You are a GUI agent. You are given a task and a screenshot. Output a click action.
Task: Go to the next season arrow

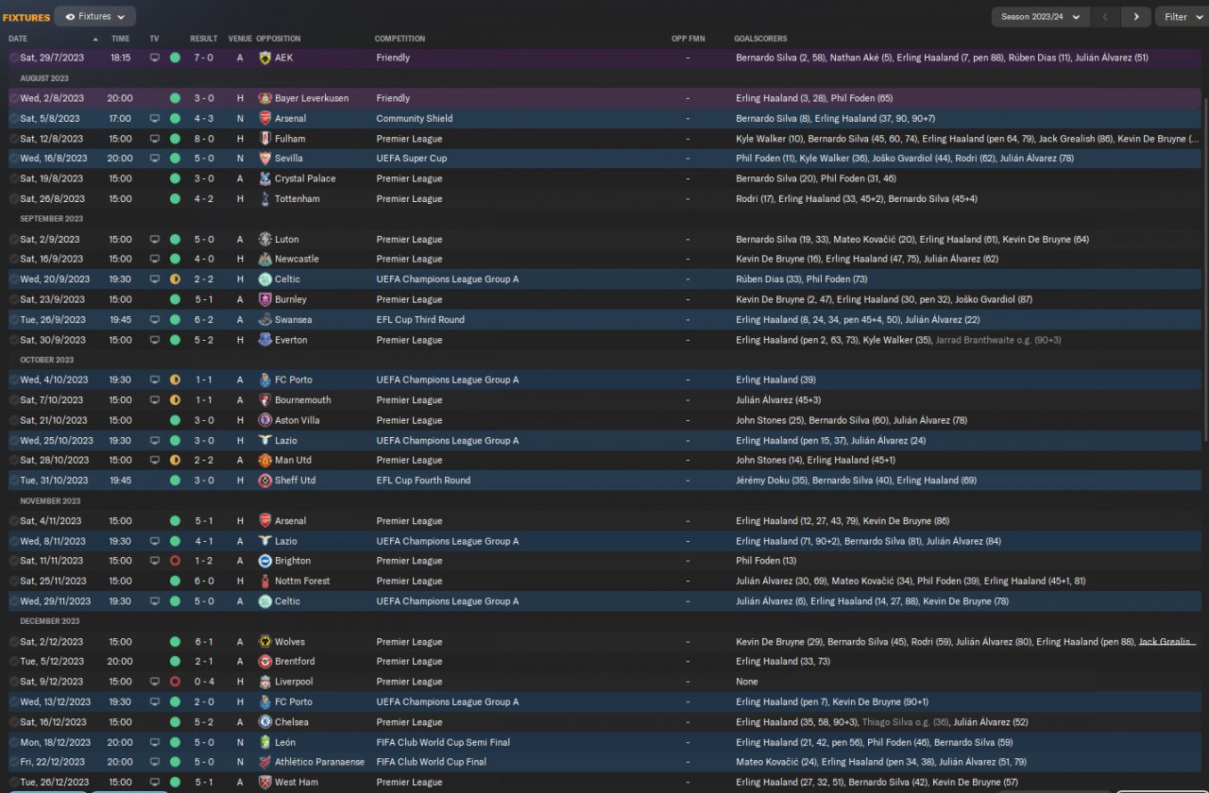(x=1136, y=17)
